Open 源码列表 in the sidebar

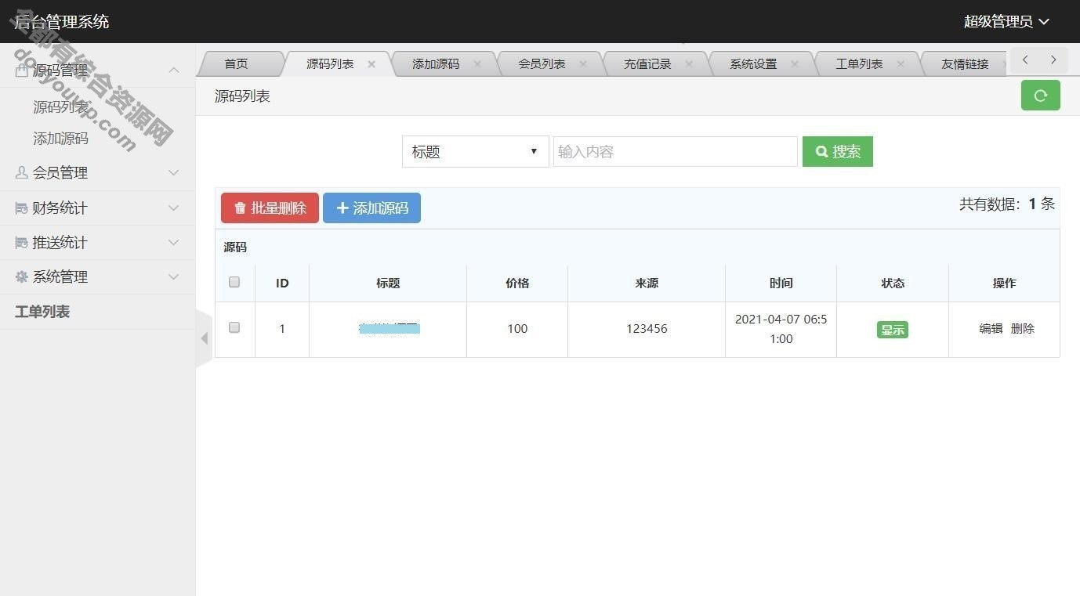[60, 107]
